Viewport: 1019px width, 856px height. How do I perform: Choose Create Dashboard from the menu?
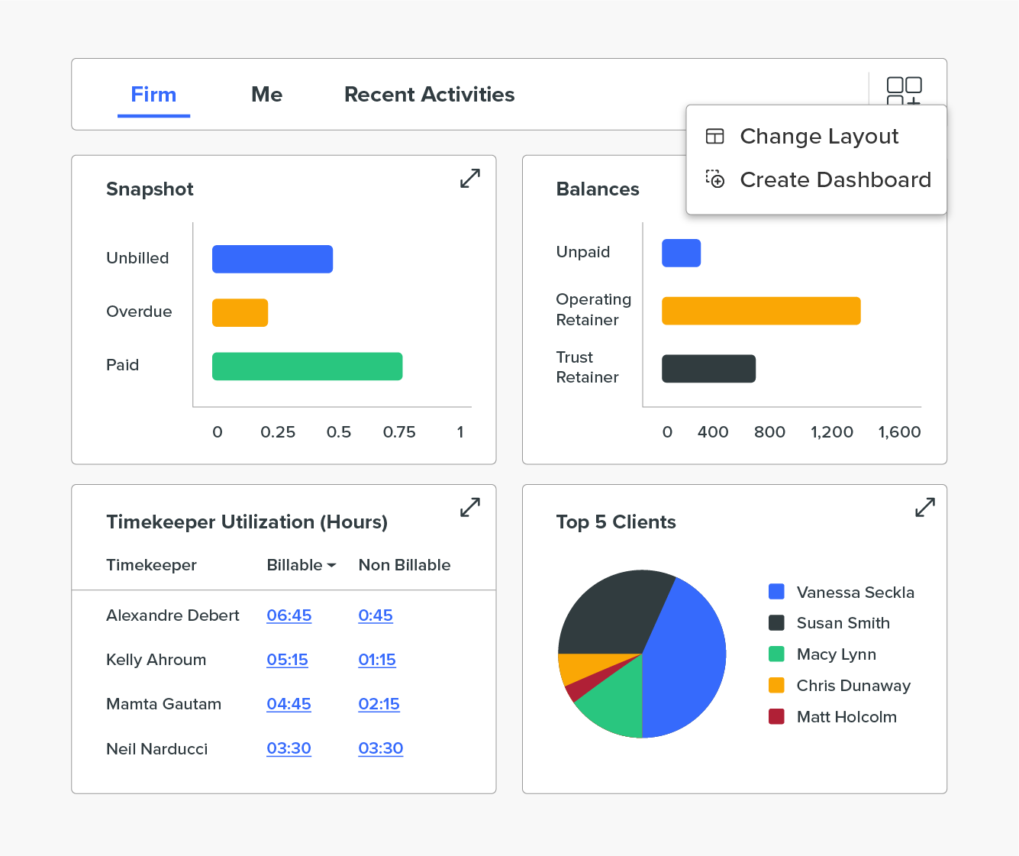[x=835, y=180]
